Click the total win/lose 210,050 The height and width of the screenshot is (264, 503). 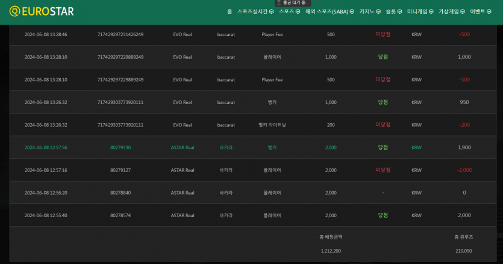[463, 251]
